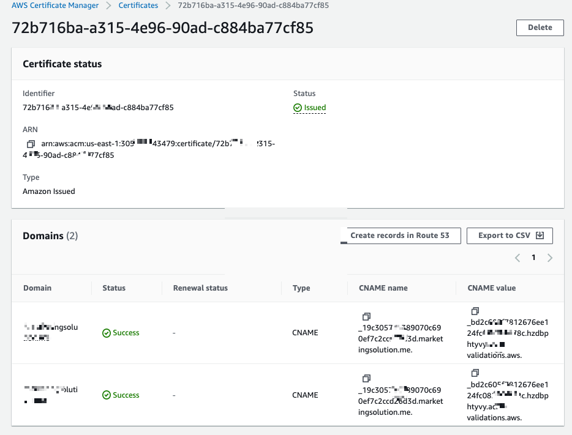Viewport: 572px width, 435px height.
Task: Click second row CNAME value text
Action: (x=508, y=401)
